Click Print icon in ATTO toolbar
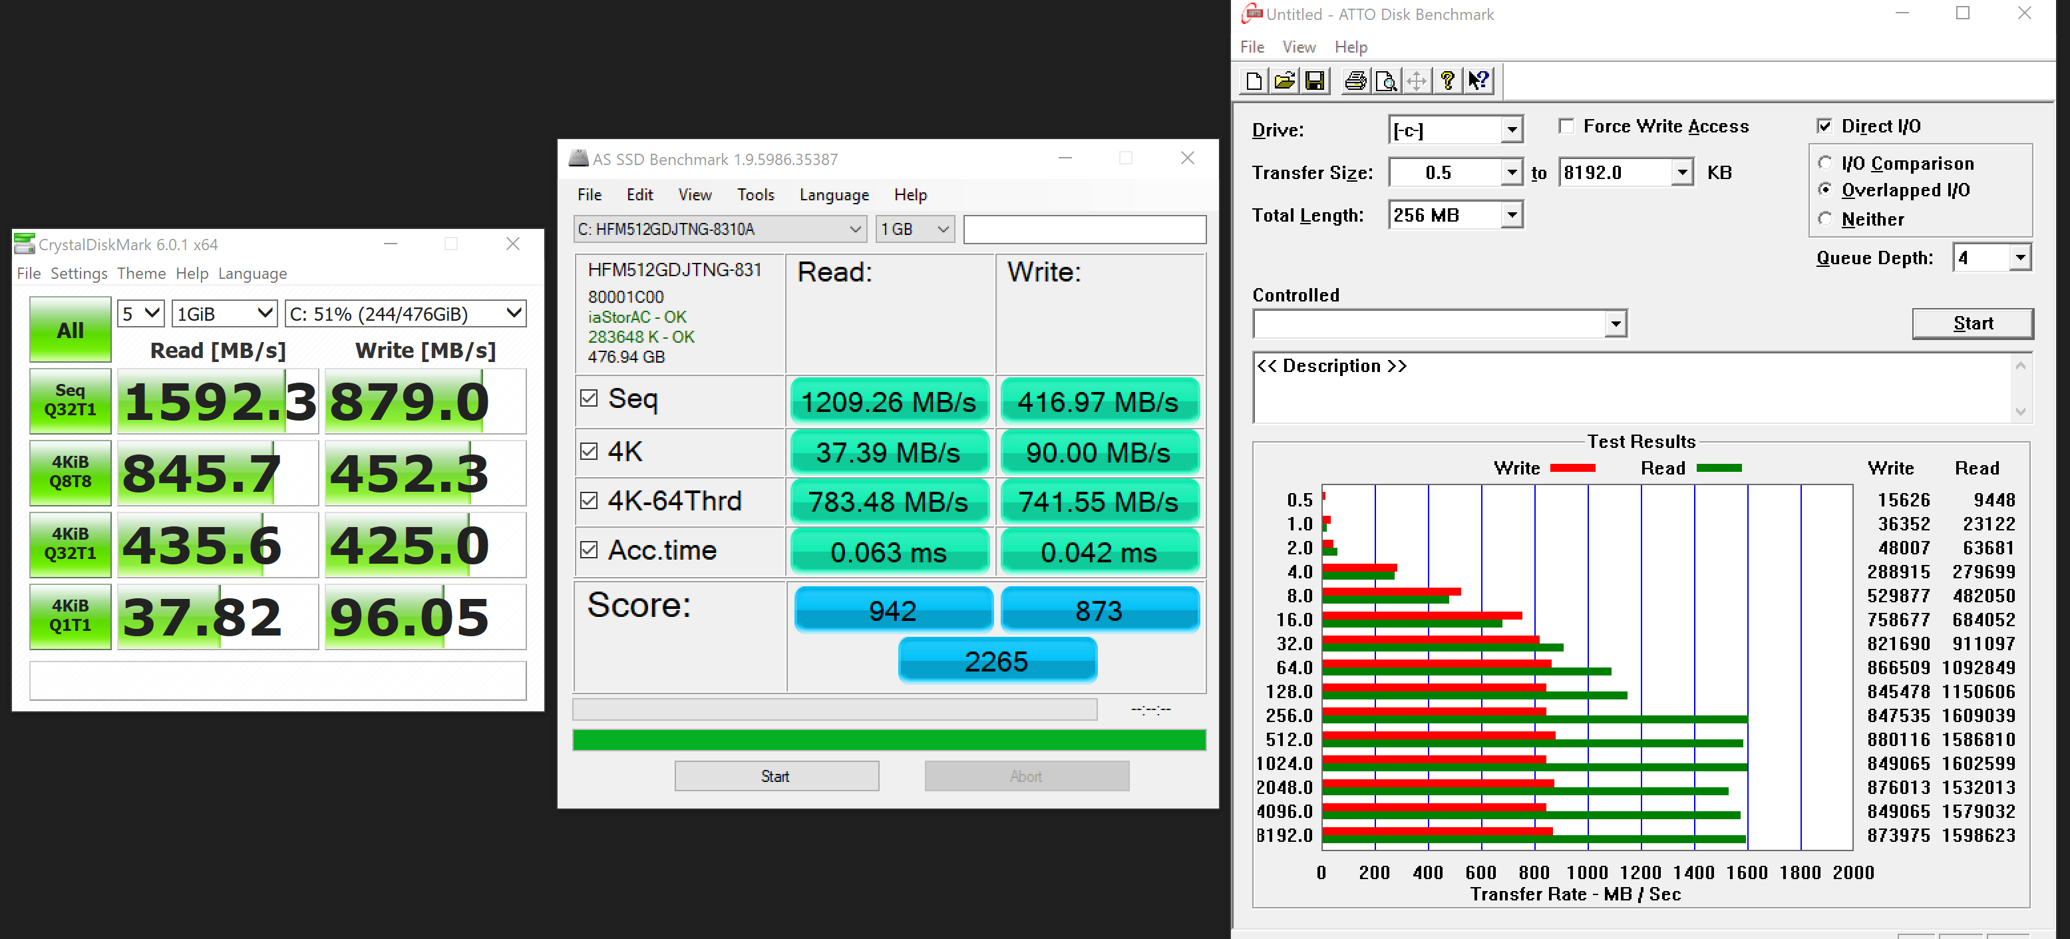This screenshot has width=2070, height=939. pos(1355,81)
